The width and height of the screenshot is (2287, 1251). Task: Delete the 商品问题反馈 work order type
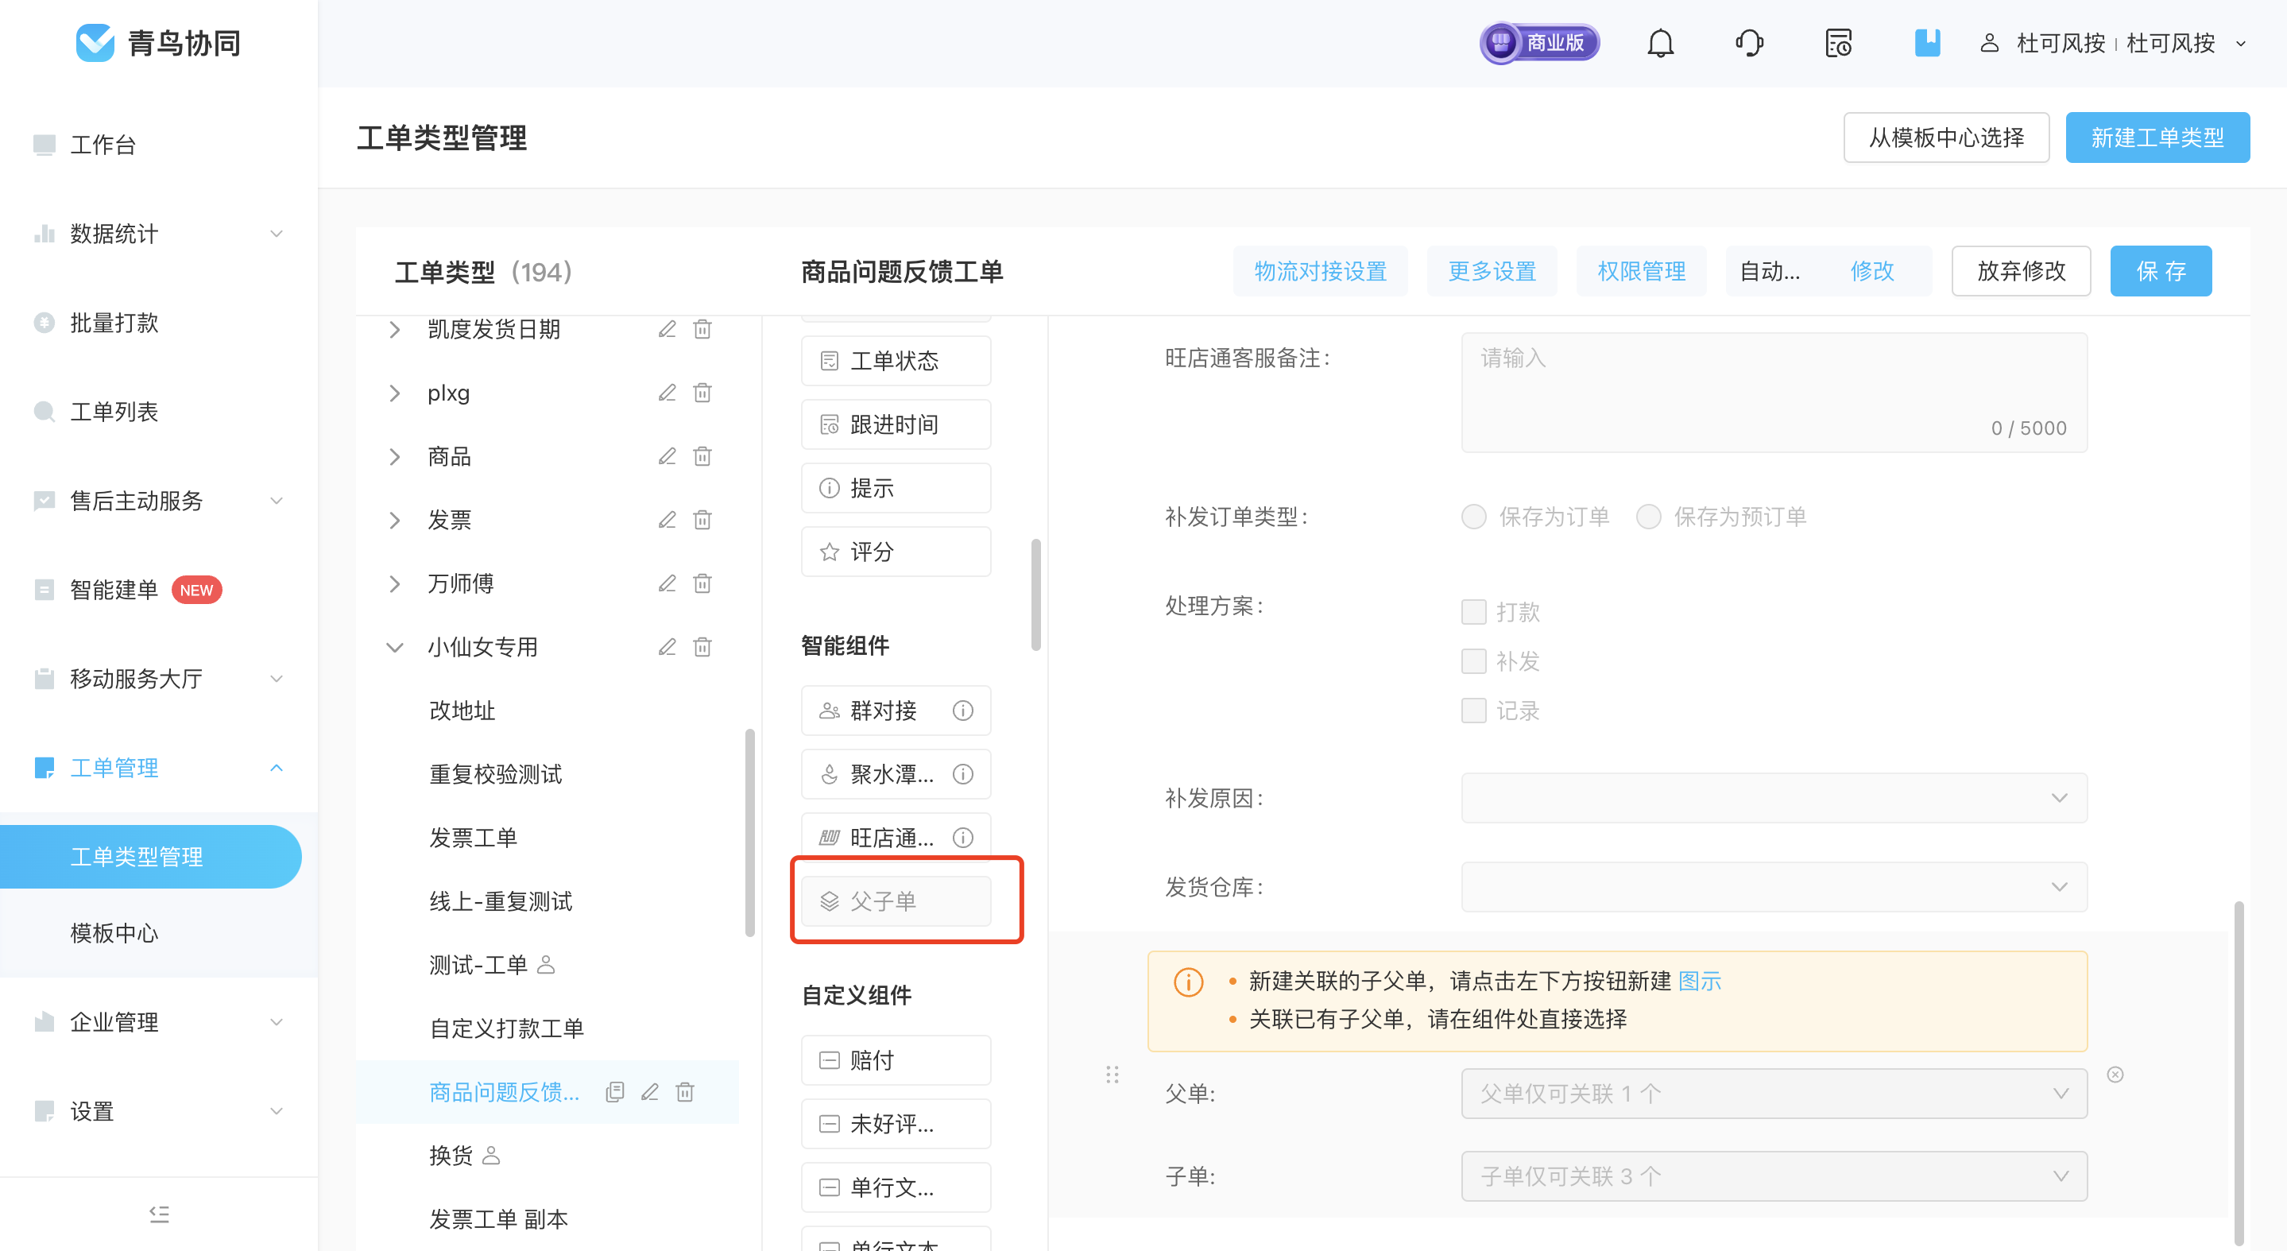tap(684, 1092)
